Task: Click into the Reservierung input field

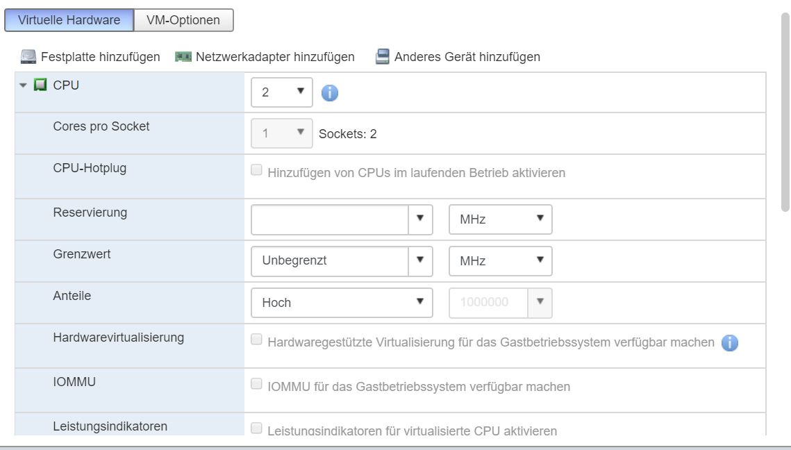Action: (x=329, y=219)
